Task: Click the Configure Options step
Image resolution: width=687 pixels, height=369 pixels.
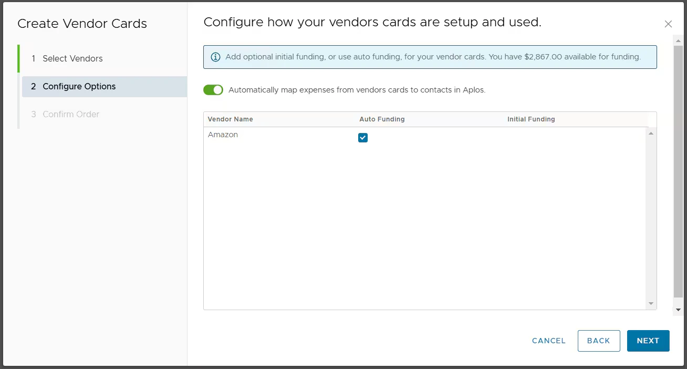Action: tap(79, 86)
